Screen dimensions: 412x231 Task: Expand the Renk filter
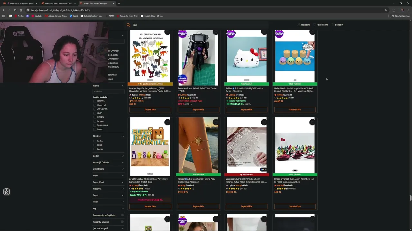click(x=108, y=202)
